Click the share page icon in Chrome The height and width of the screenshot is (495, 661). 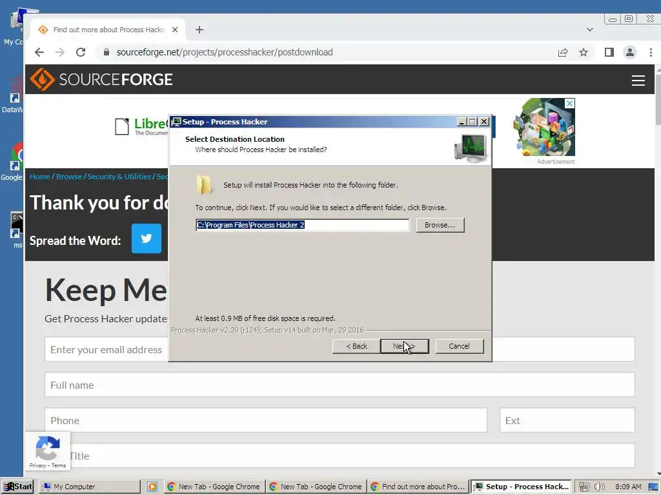(563, 52)
